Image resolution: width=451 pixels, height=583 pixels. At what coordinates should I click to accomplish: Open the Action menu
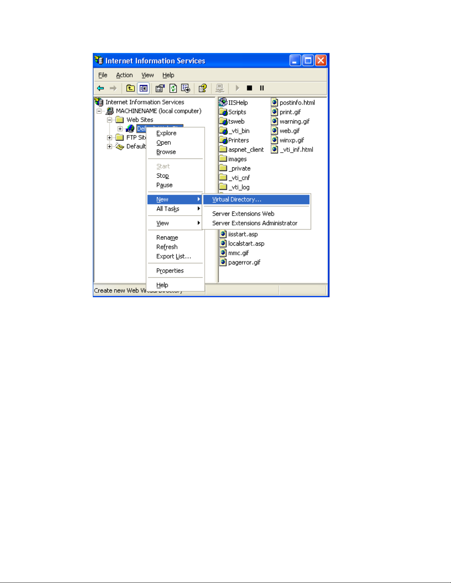point(124,75)
